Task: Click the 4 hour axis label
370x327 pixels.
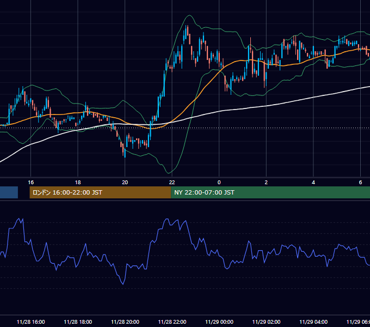Action: (313, 183)
